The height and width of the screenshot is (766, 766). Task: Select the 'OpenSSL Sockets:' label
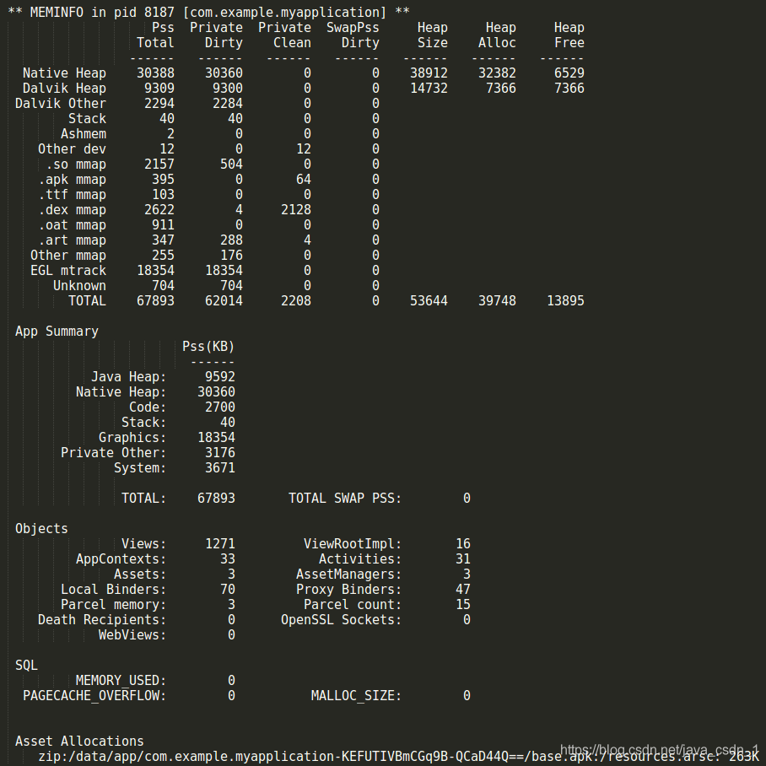click(x=341, y=620)
